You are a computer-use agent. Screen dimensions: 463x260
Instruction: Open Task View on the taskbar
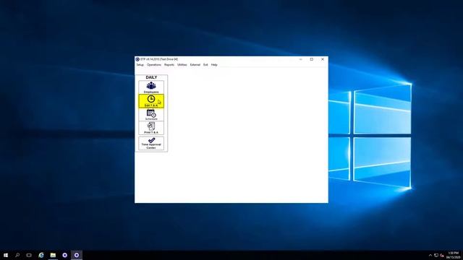[x=29, y=255]
